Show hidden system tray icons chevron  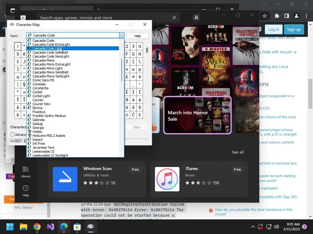[253, 227]
